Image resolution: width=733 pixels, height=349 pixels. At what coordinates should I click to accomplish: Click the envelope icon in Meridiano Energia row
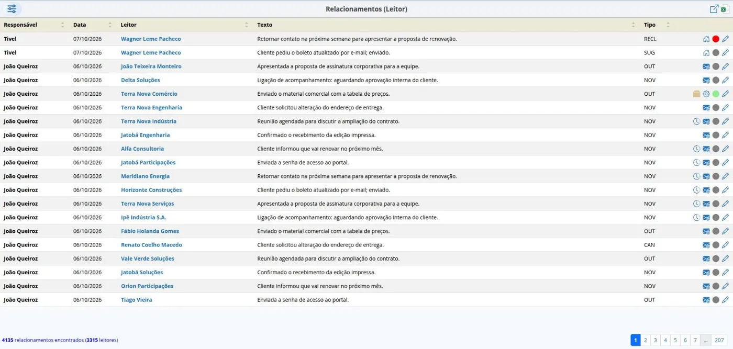[x=706, y=176]
